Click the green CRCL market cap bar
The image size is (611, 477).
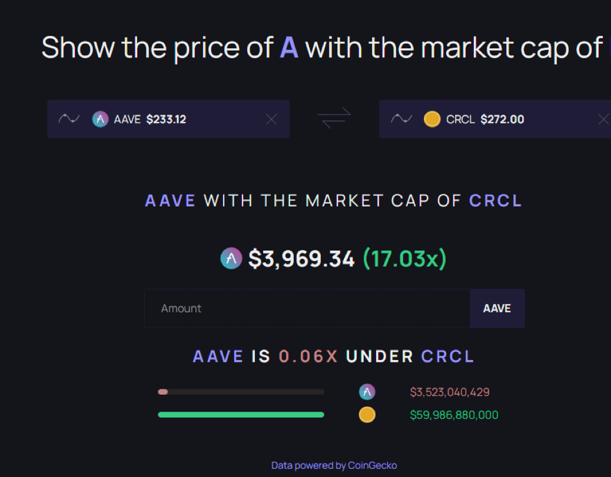(241, 415)
